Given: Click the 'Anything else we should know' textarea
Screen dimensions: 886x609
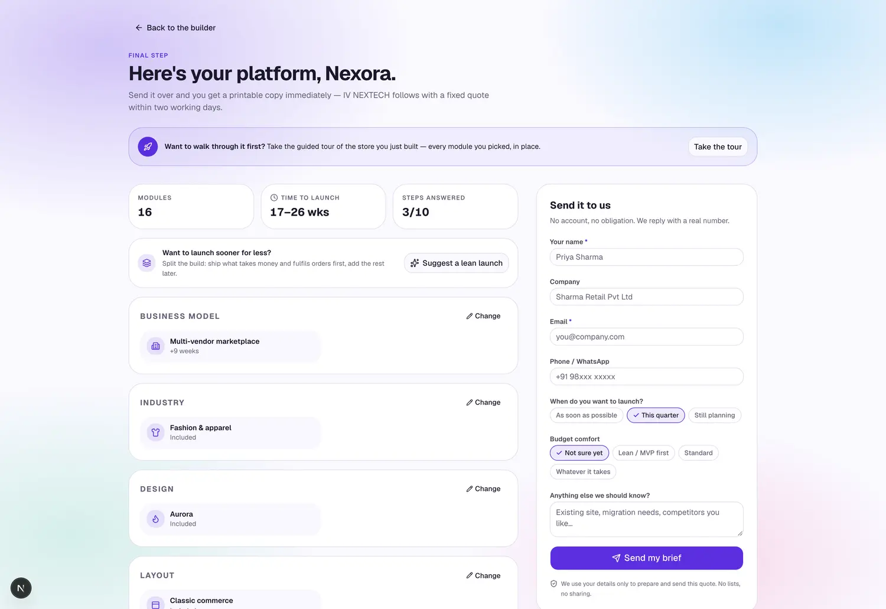Looking at the screenshot, I should coord(647,519).
